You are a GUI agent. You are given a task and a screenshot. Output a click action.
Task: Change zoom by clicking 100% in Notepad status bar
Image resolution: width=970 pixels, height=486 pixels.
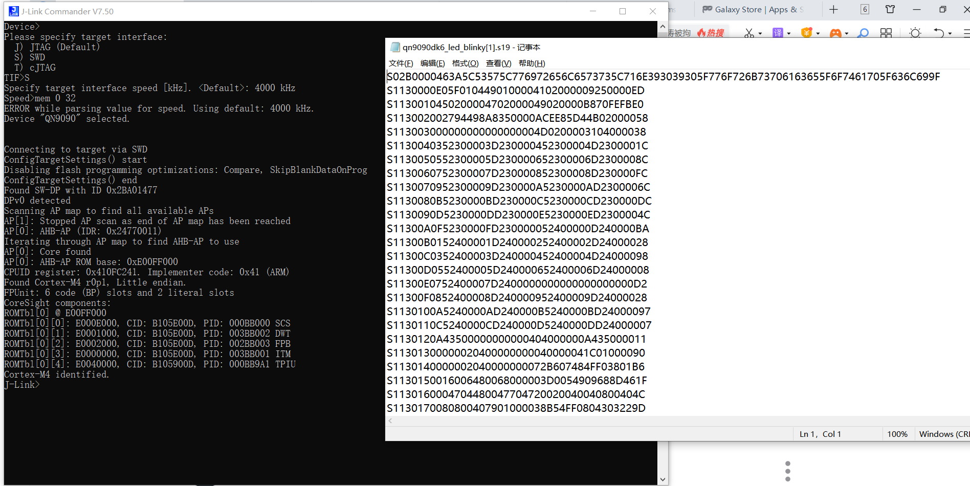pyautogui.click(x=897, y=433)
